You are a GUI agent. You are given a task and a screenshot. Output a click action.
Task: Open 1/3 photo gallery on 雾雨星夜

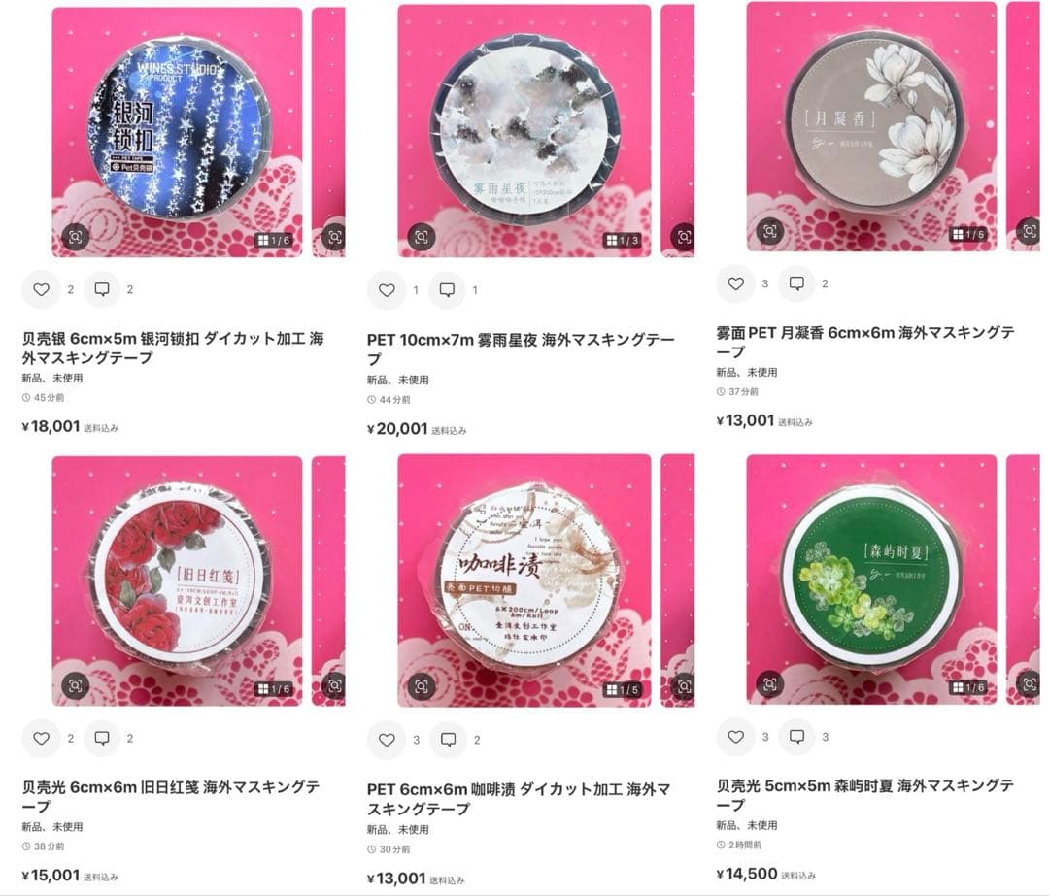[622, 240]
